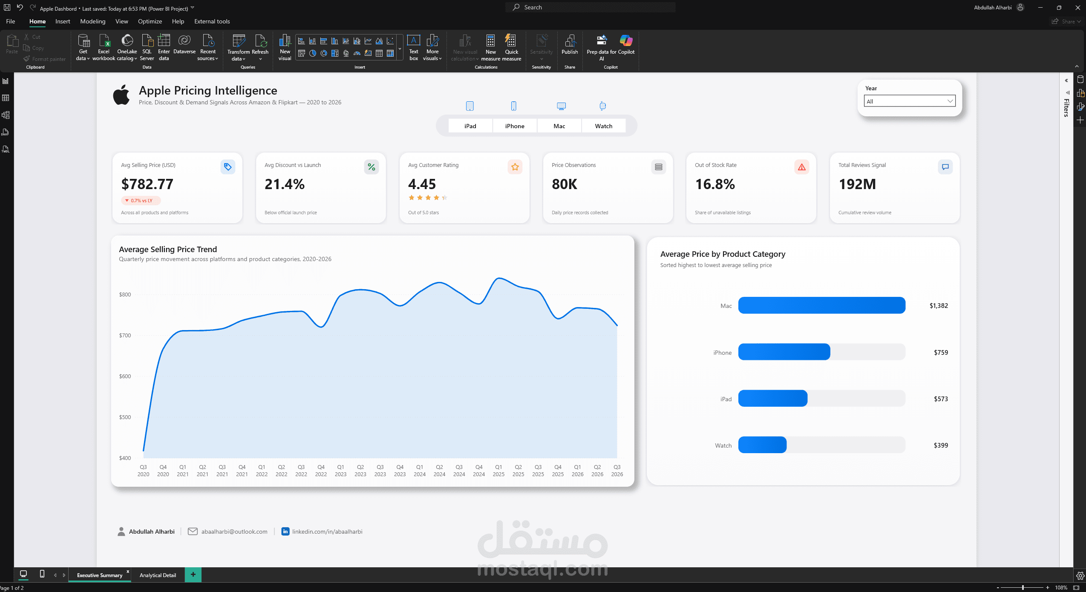Screen dimensions: 1086x592
Task: Insert a map globe visual
Action: pos(346,53)
